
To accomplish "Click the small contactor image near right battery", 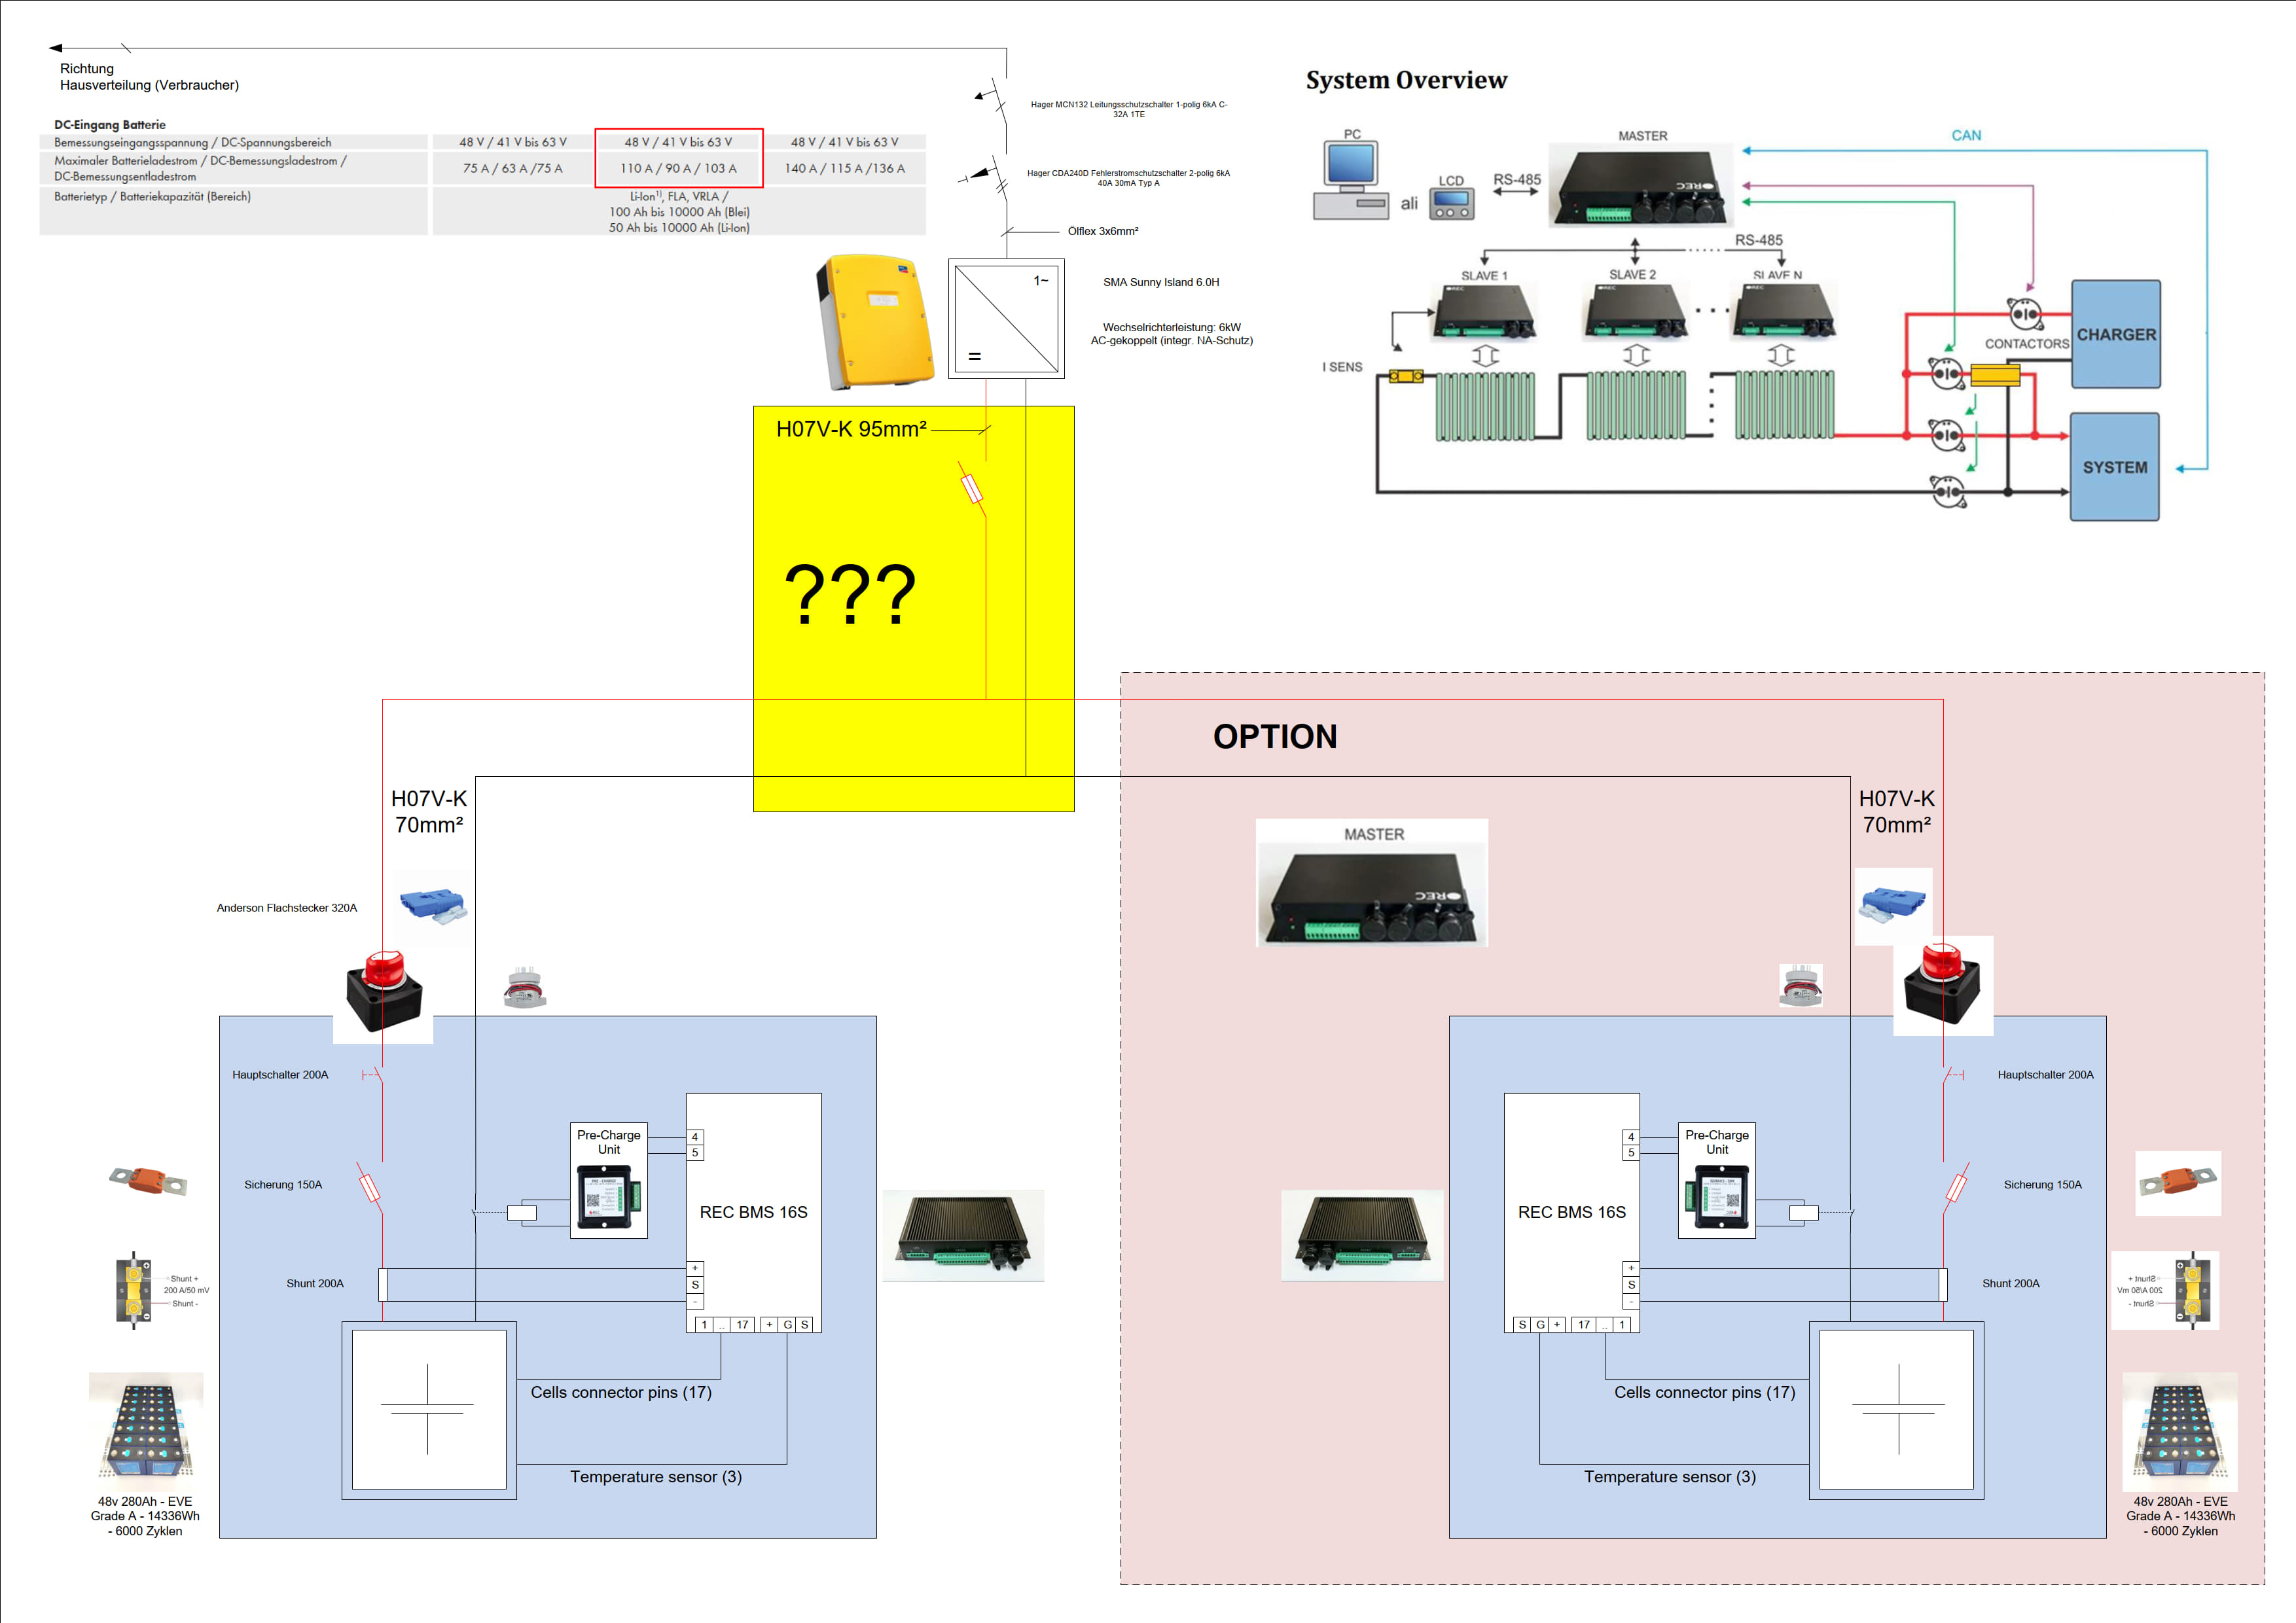I will tap(1800, 985).
